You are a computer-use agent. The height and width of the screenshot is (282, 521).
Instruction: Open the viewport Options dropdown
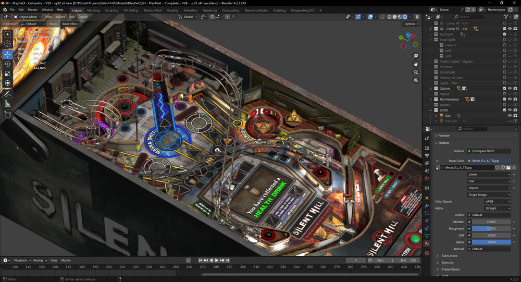412,24
